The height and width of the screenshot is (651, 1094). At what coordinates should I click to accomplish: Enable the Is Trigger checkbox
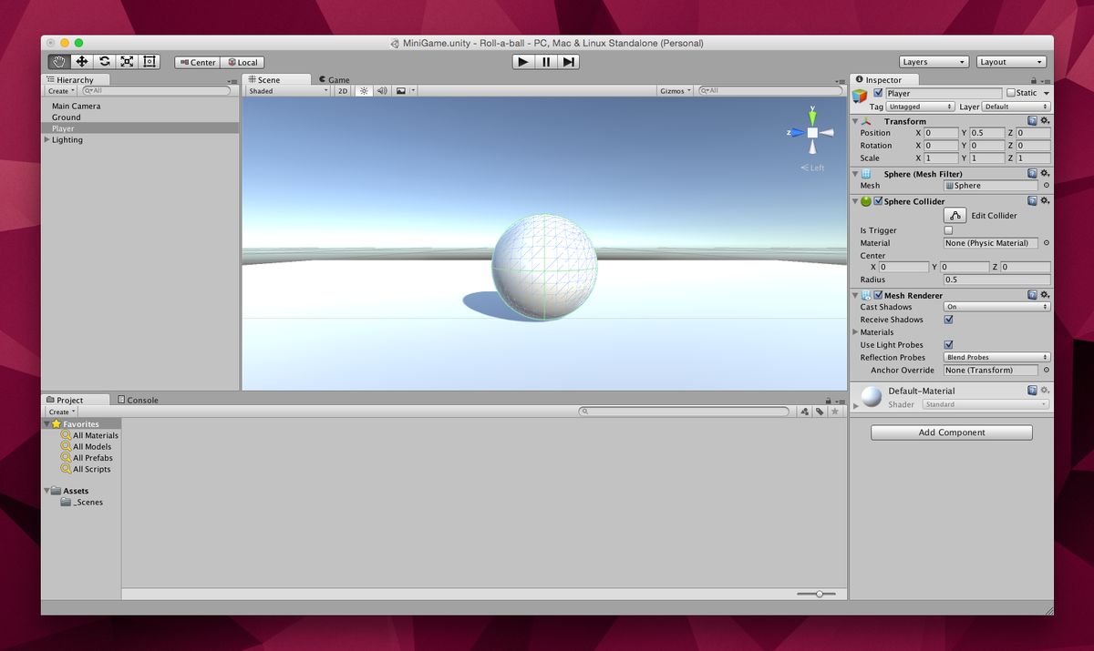click(x=948, y=230)
